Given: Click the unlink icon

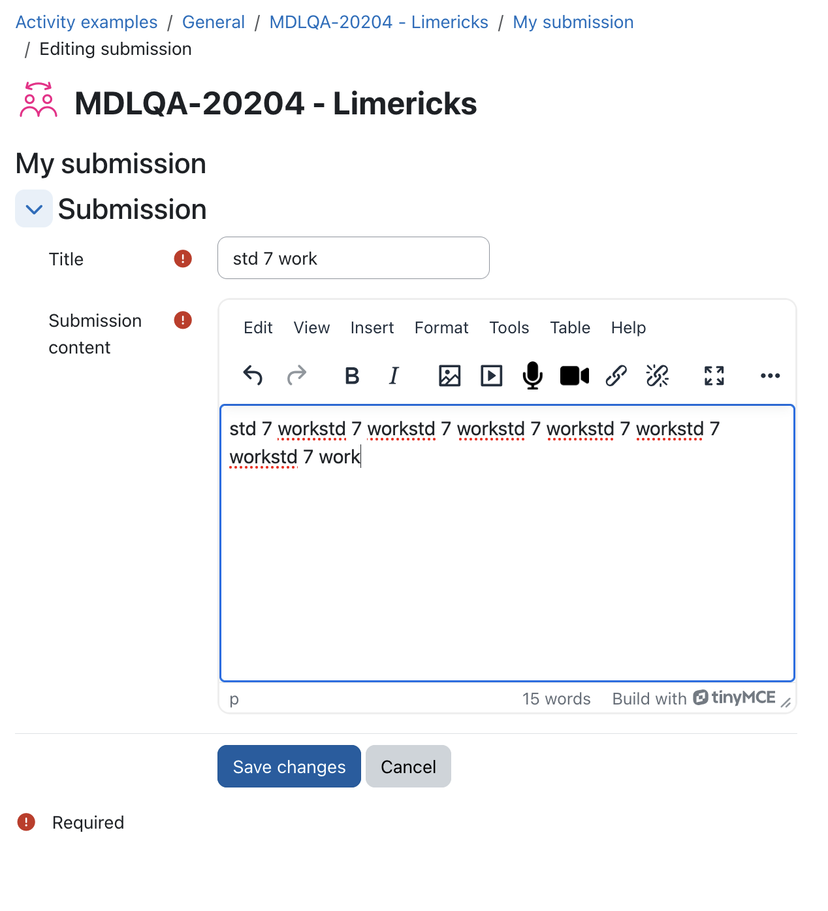Looking at the screenshot, I should click(x=658, y=376).
